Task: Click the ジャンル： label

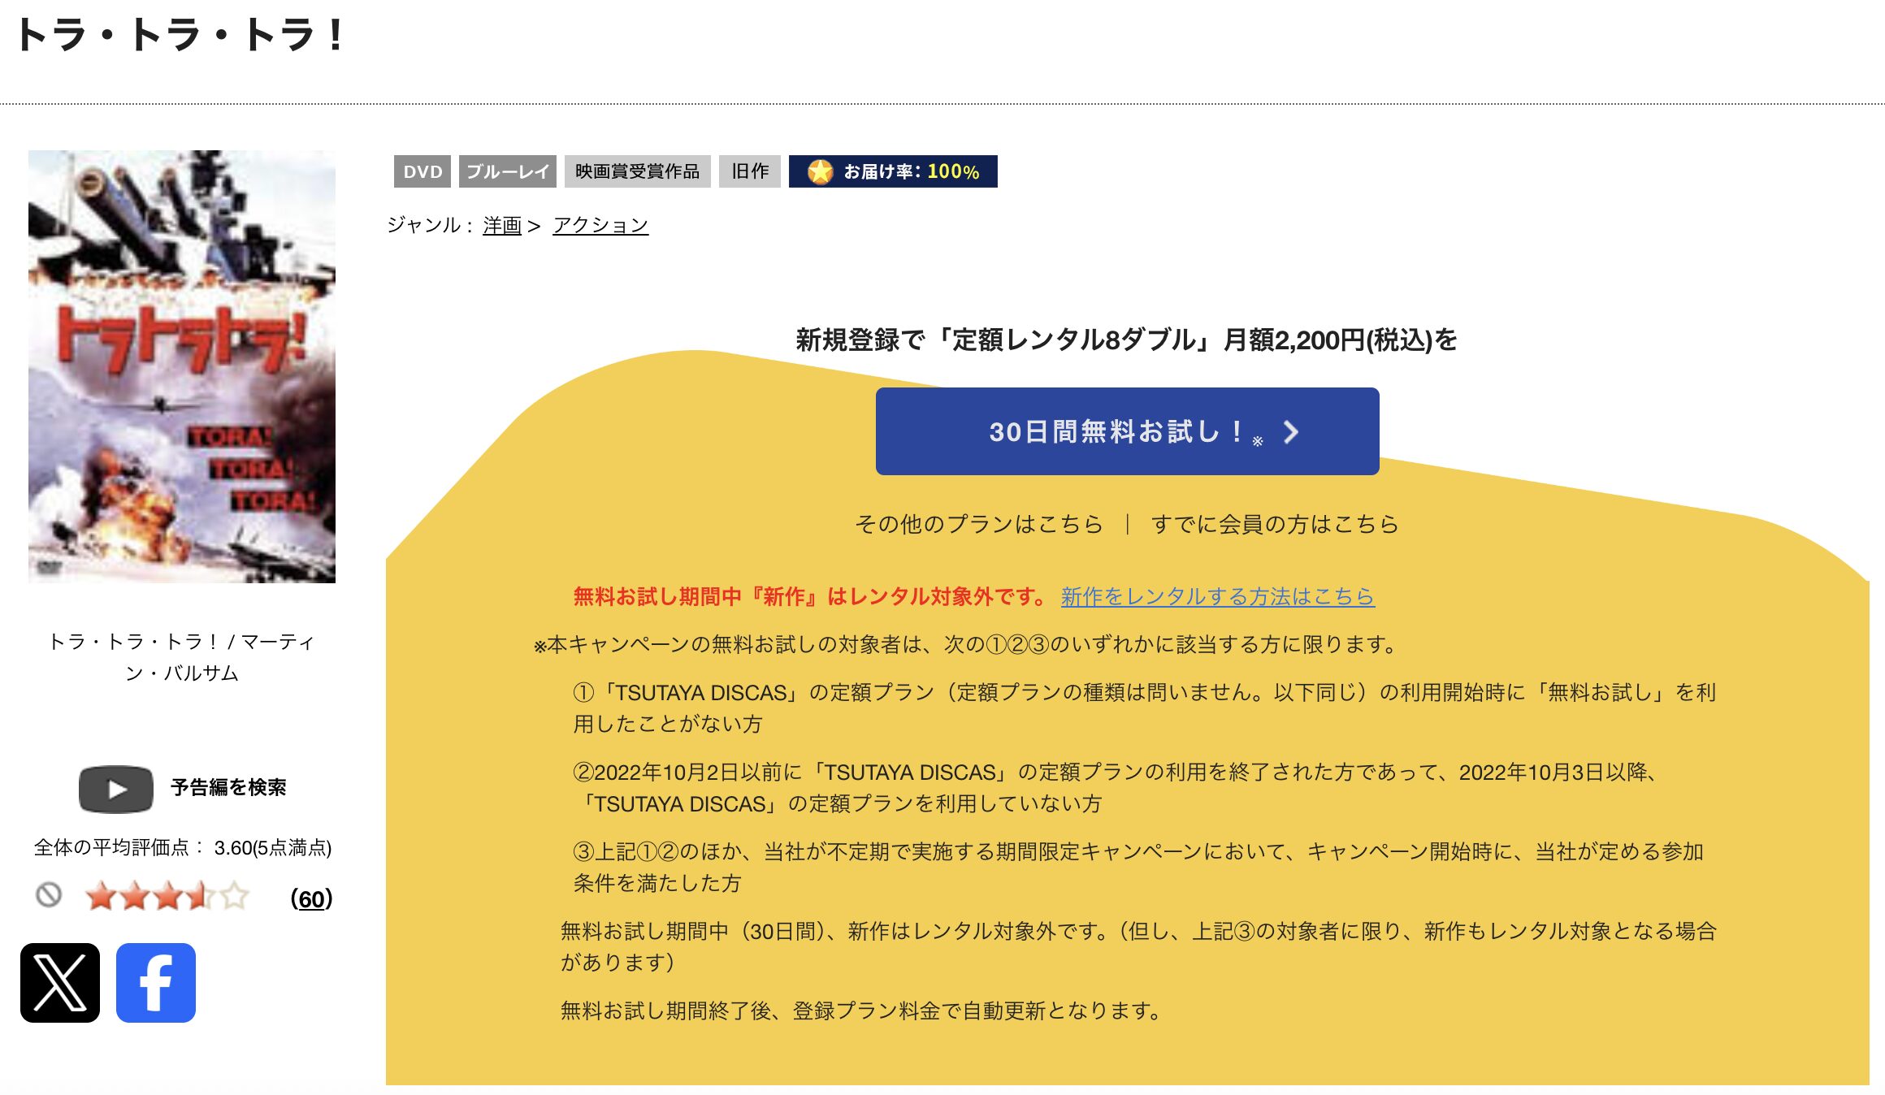Action: pyautogui.click(x=431, y=225)
